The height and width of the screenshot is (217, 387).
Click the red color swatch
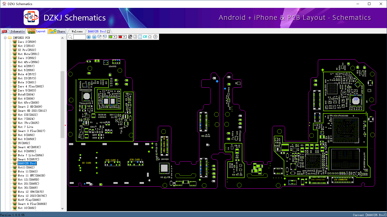(120, 37)
